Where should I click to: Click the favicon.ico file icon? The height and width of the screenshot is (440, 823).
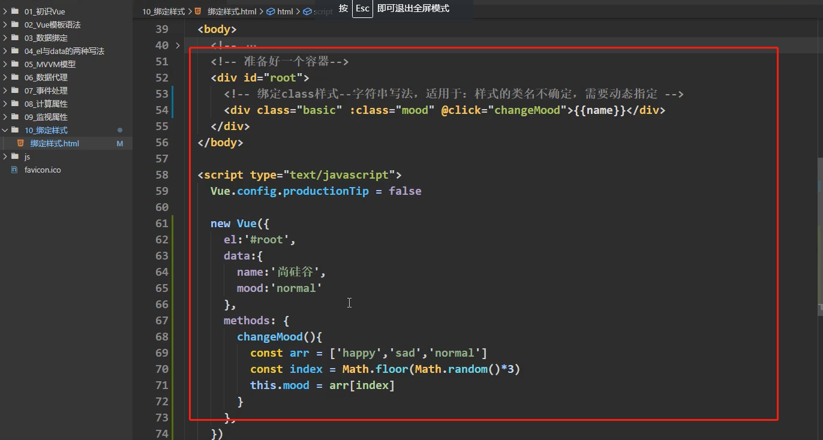click(16, 170)
